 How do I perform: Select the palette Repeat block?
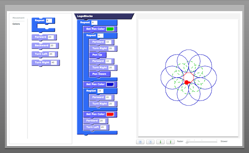(43, 25)
